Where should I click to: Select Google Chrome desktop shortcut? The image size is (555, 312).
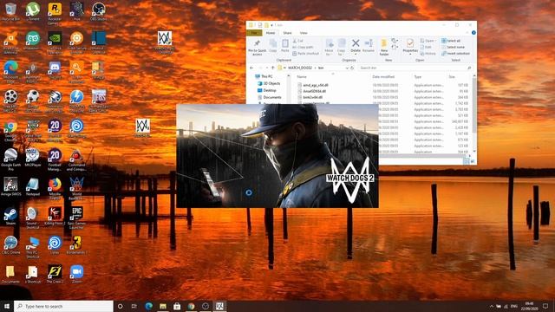coord(10,131)
